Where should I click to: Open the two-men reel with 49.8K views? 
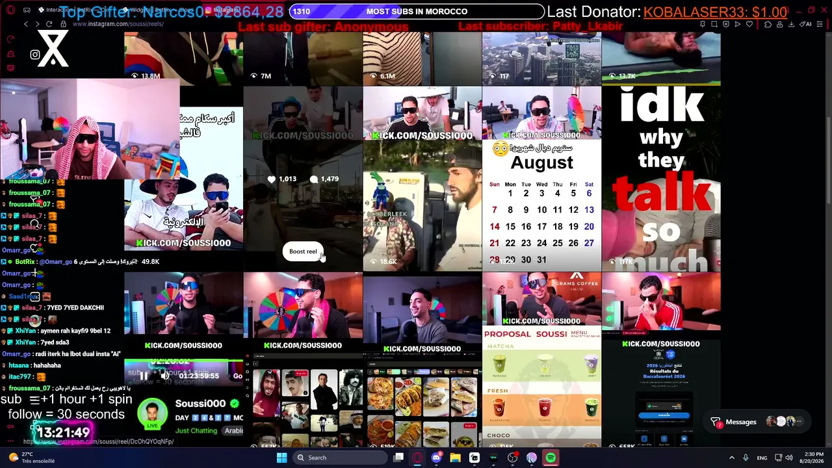click(183, 179)
